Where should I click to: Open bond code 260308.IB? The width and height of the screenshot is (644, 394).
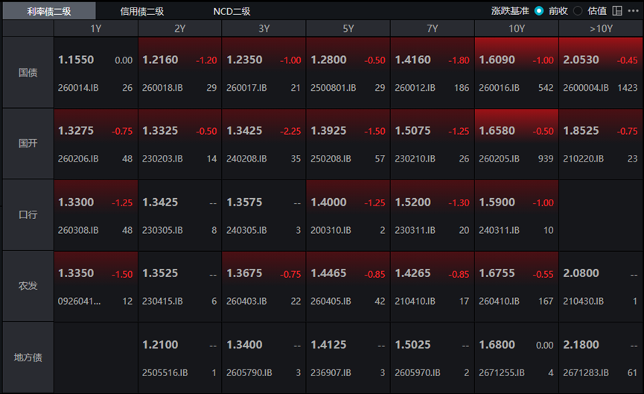pos(78,230)
